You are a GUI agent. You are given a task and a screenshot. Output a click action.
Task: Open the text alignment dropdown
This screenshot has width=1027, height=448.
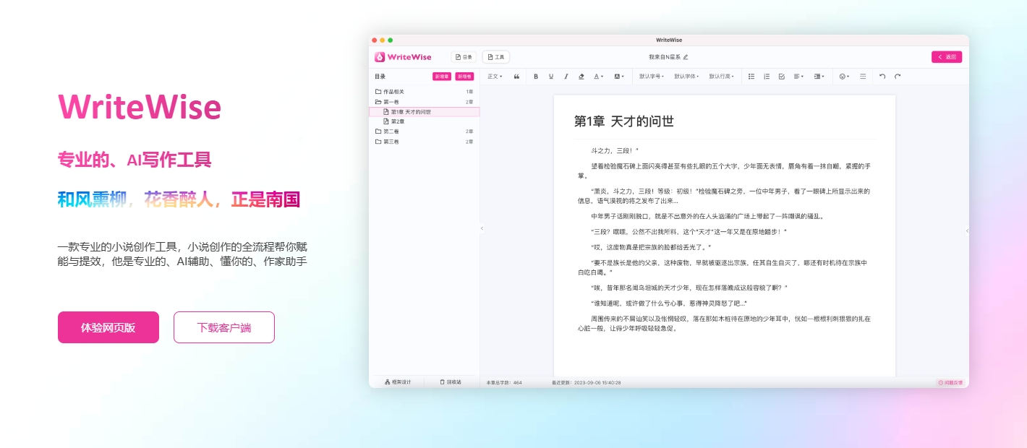[x=799, y=76]
